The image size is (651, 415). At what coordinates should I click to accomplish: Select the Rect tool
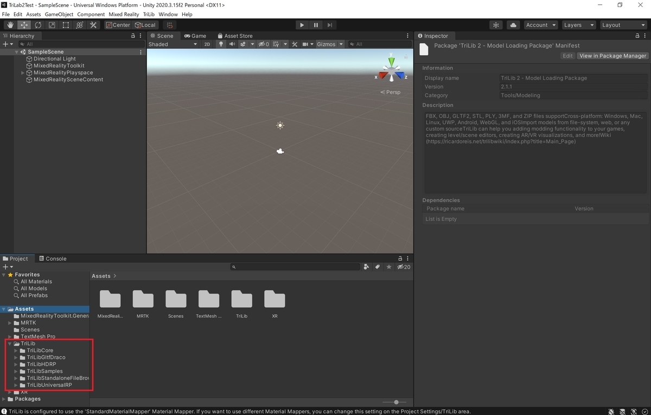tap(66, 25)
